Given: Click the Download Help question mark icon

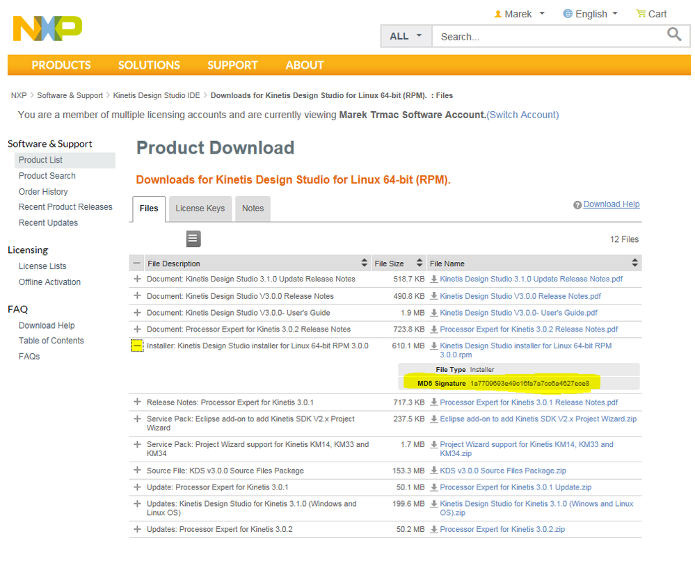Looking at the screenshot, I should (x=577, y=205).
